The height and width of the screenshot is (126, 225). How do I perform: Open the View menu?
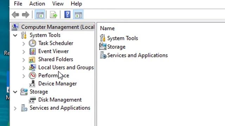coord(58,3)
